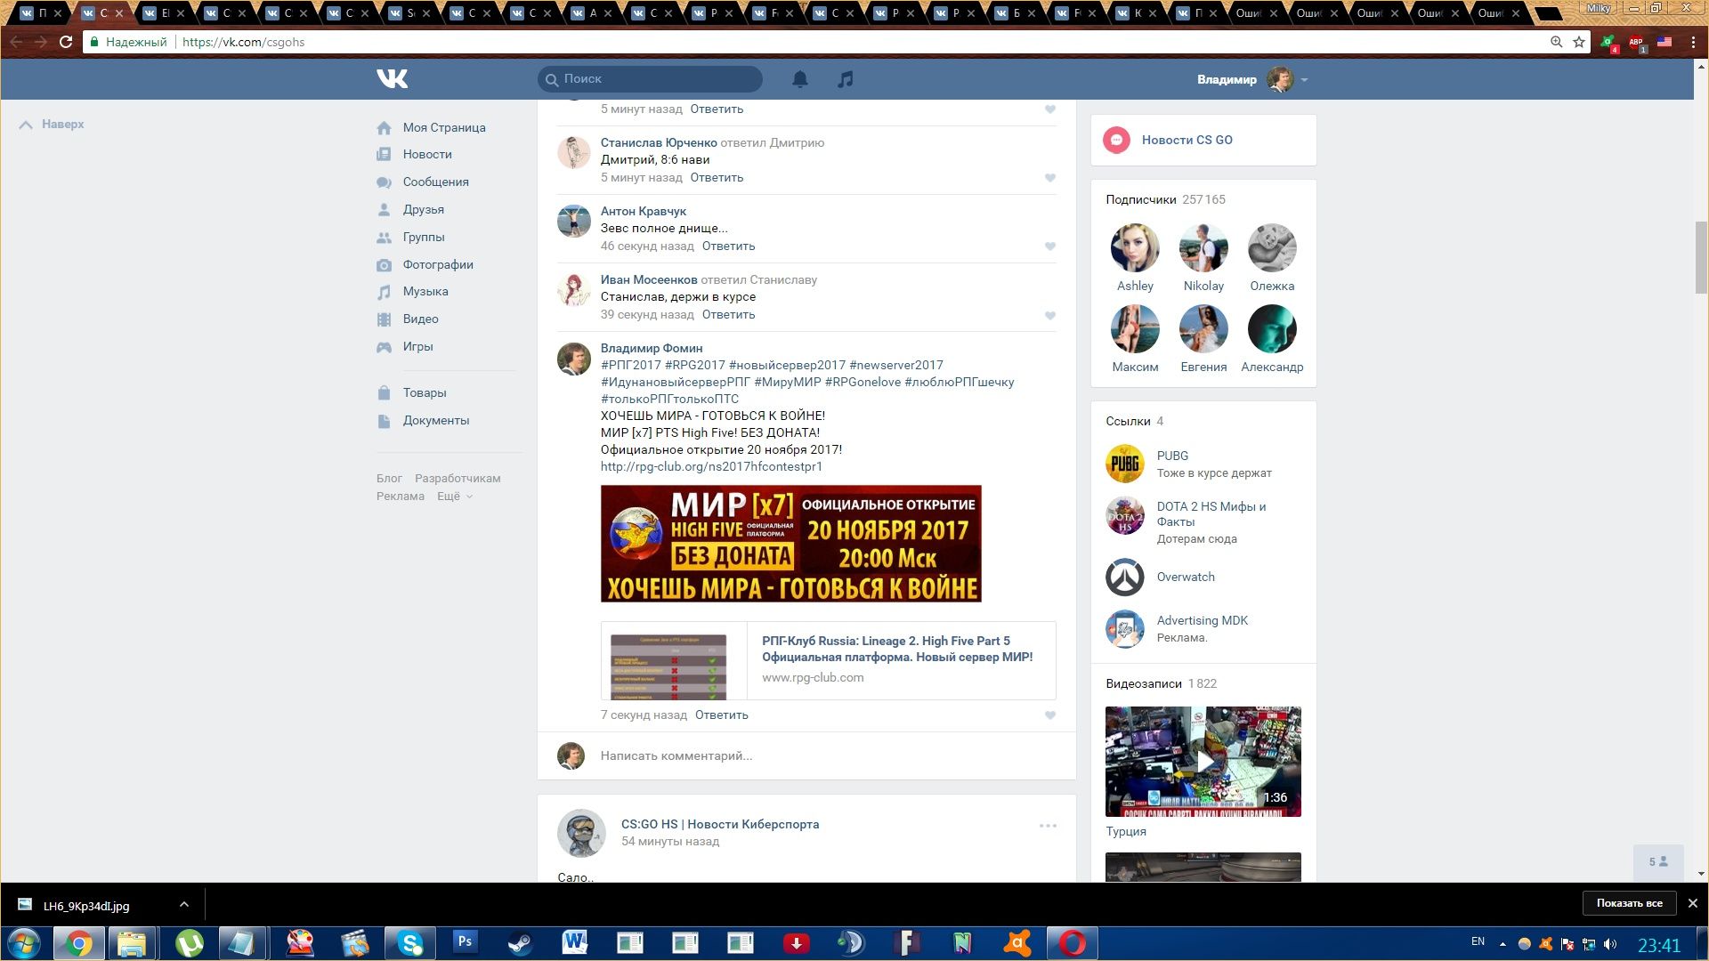Reload the page in Chrome
1709x961 pixels.
tap(65, 42)
